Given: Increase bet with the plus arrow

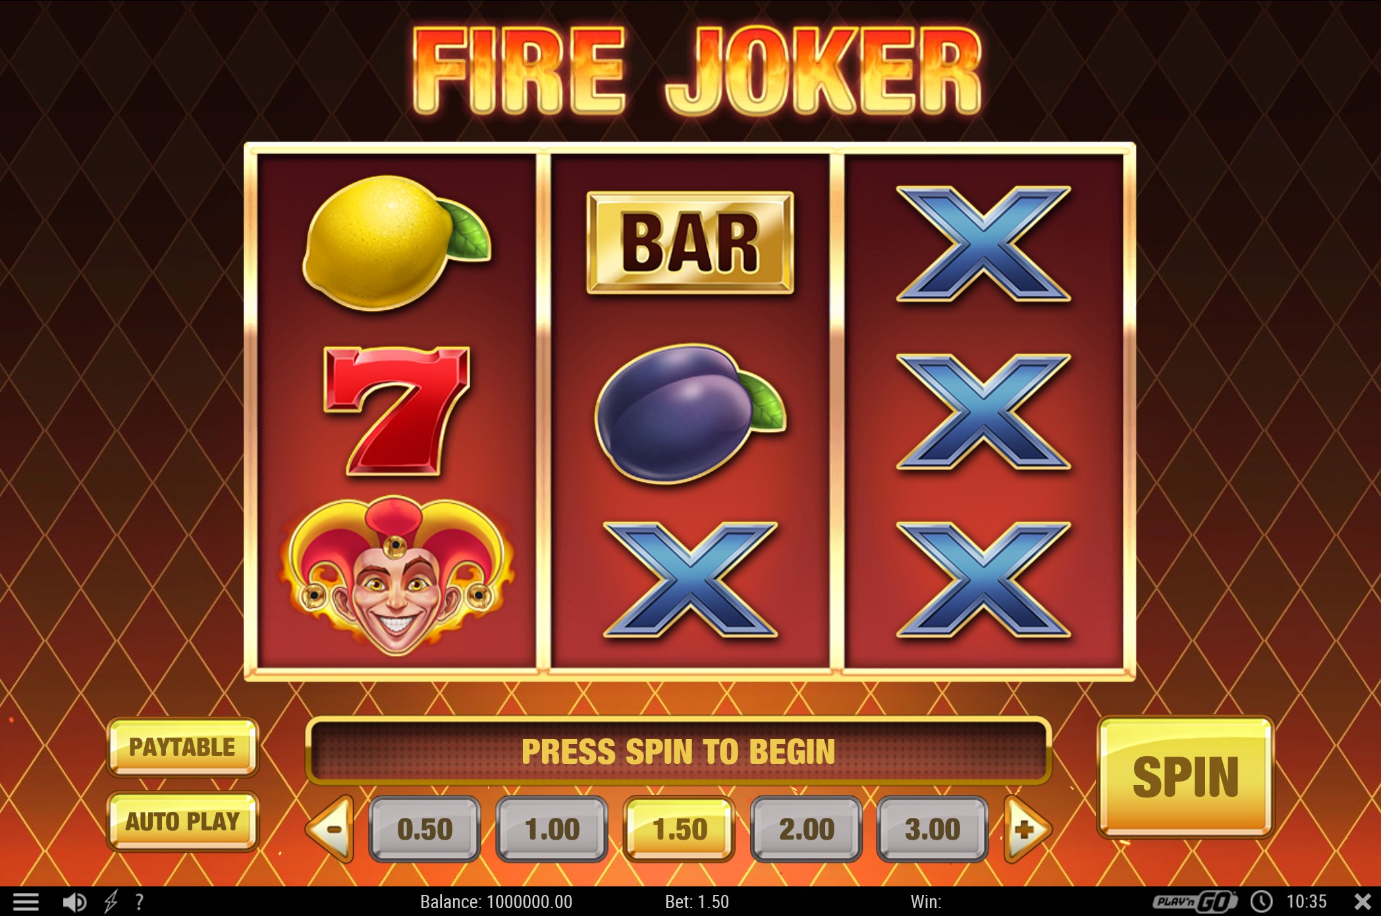Looking at the screenshot, I should [1027, 829].
